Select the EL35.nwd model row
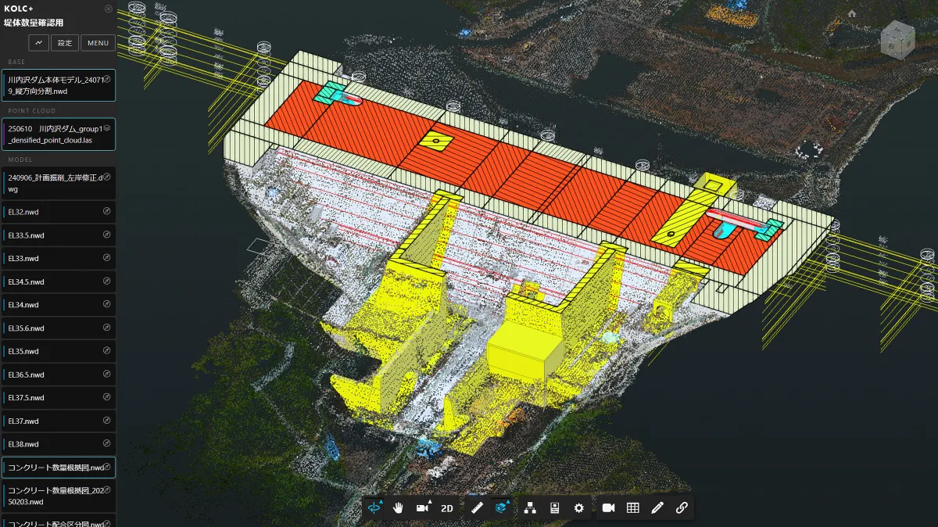Image resolution: width=938 pixels, height=527 pixels. coord(59,351)
